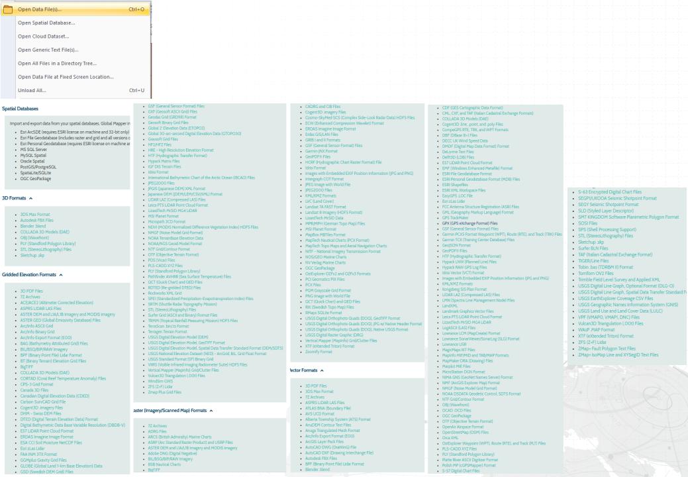Open NV Verlag Marine Charts link
This screenshot has height=477, width=688.
[x=325, y=263]
